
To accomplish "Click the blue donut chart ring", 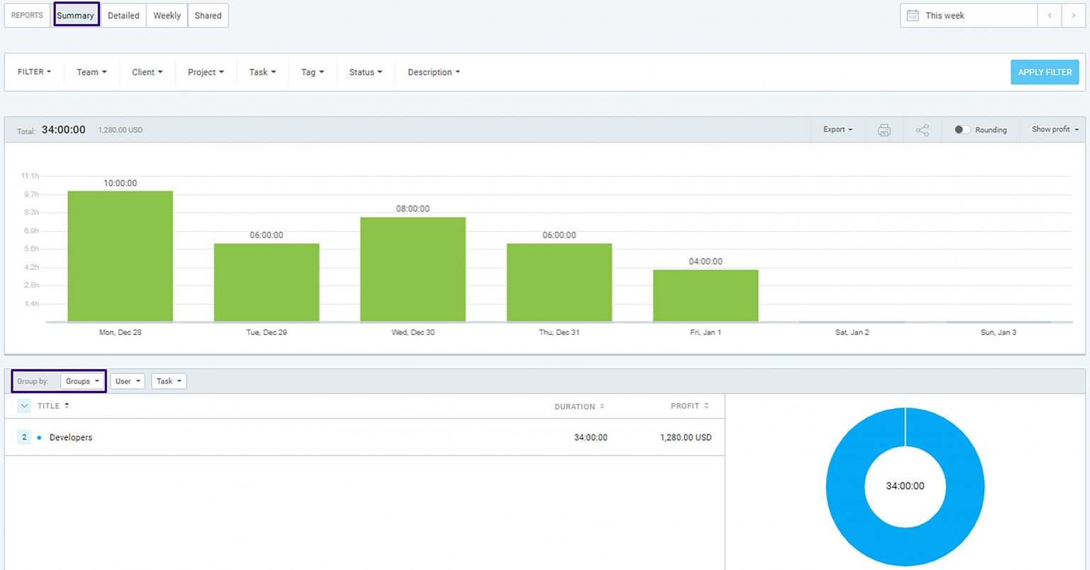I will tap(844, 487).
